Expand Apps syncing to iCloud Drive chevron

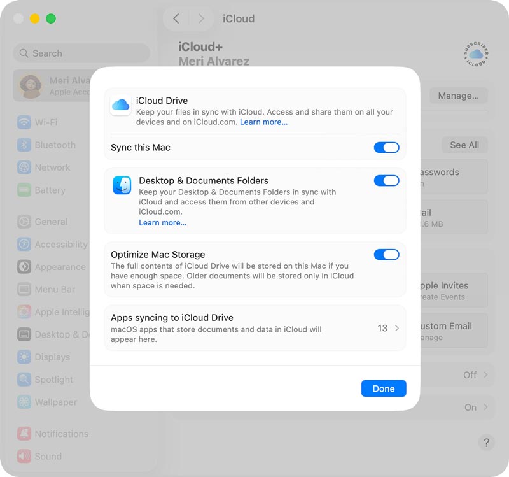(x=396, y=328)
